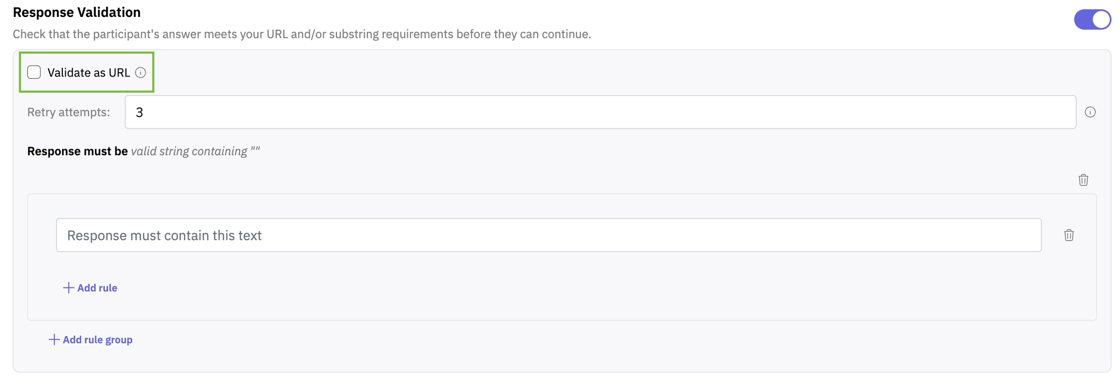Delete the rule group with upper trash icon
The width and height of the screenshot is (1120, 381).
pos(1083,180)
